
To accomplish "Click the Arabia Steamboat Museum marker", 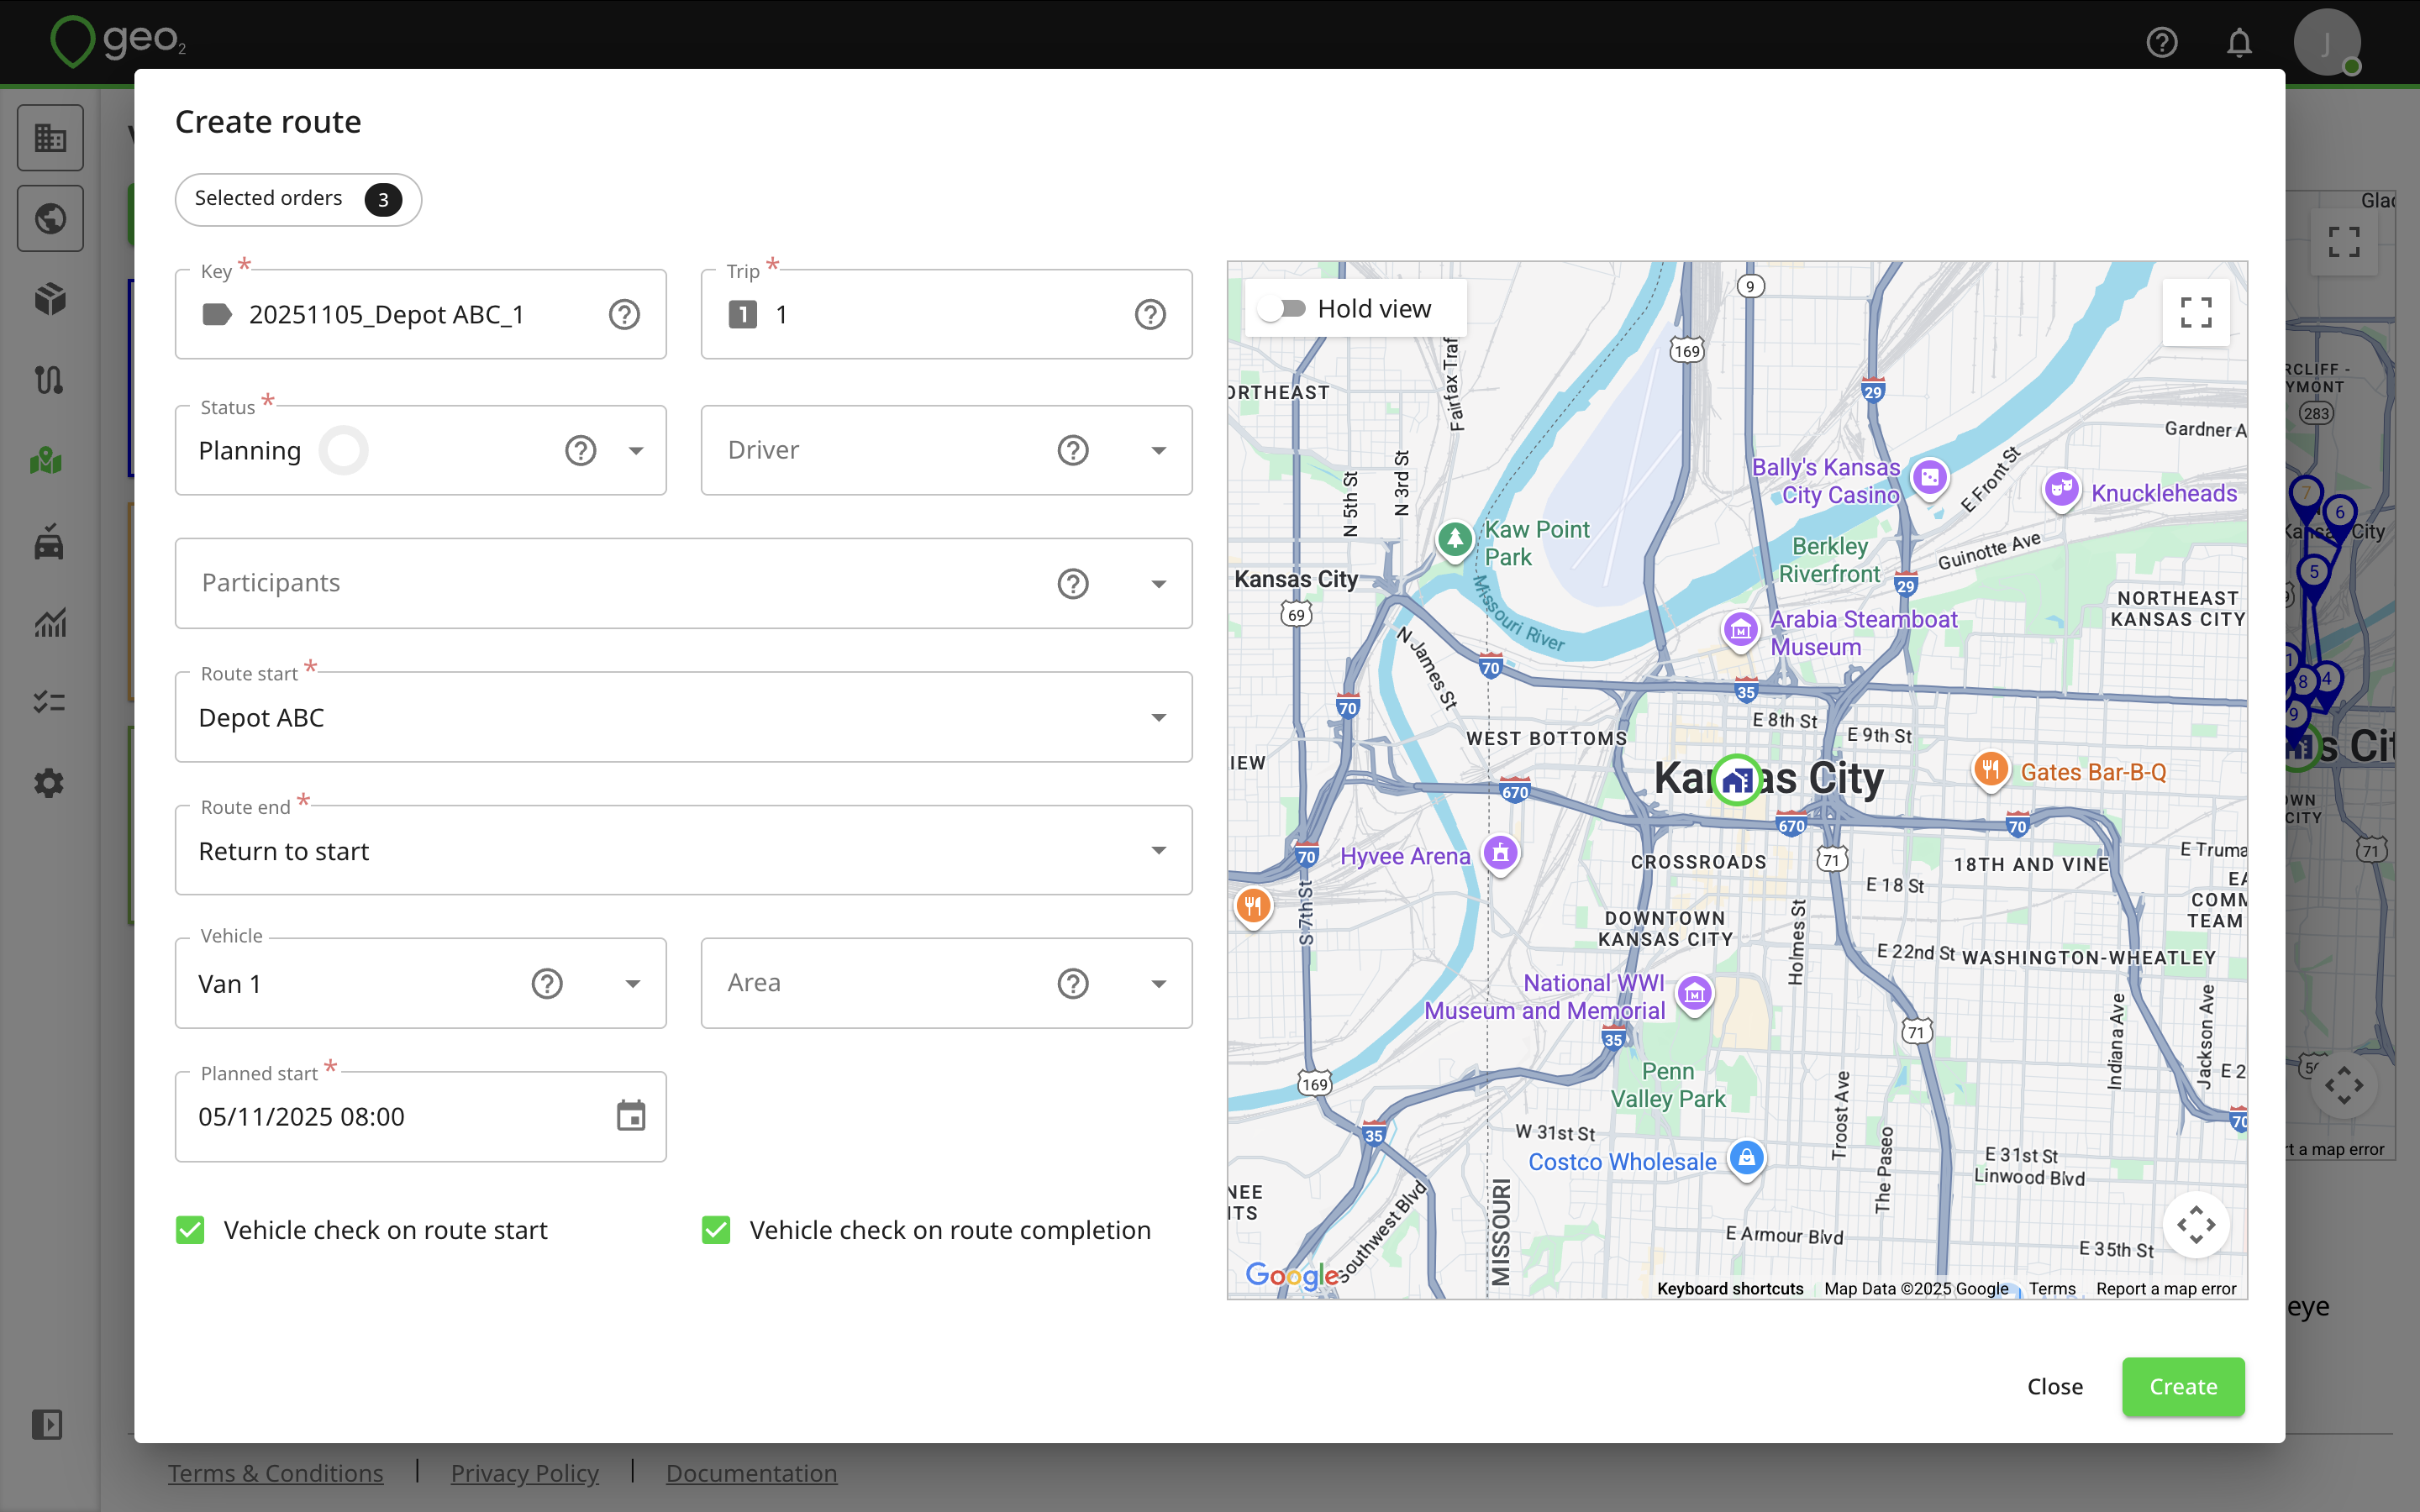I will [1740, 630].
